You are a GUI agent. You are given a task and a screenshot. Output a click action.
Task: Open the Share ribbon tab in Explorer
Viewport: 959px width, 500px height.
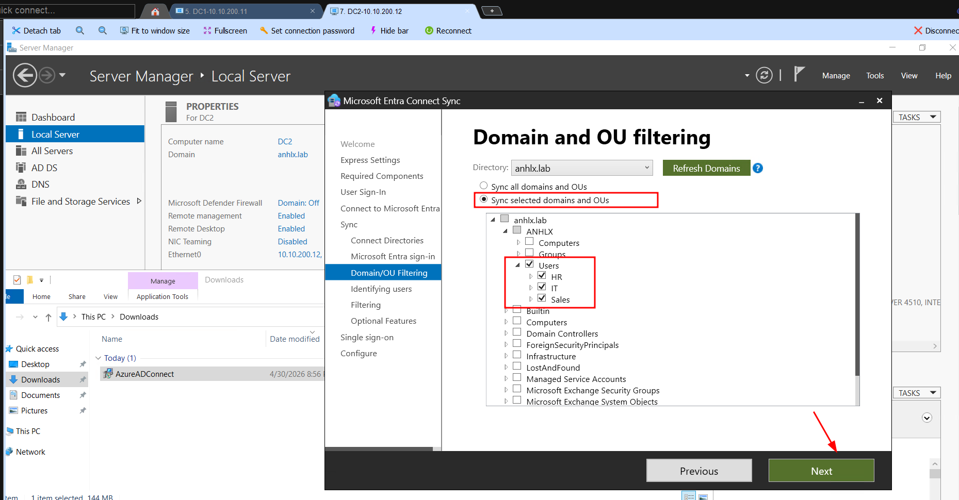click(x=77, y=296)
